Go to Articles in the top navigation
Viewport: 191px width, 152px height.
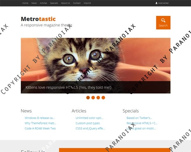43,3
